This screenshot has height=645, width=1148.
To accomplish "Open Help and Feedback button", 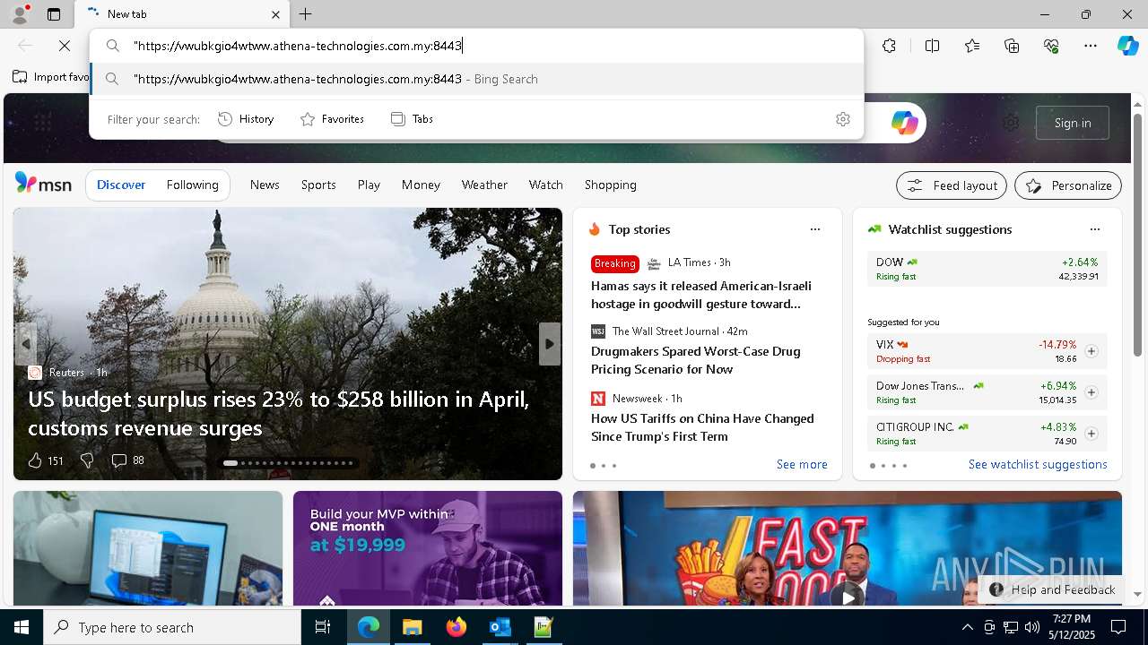I will click(1052, 589).
